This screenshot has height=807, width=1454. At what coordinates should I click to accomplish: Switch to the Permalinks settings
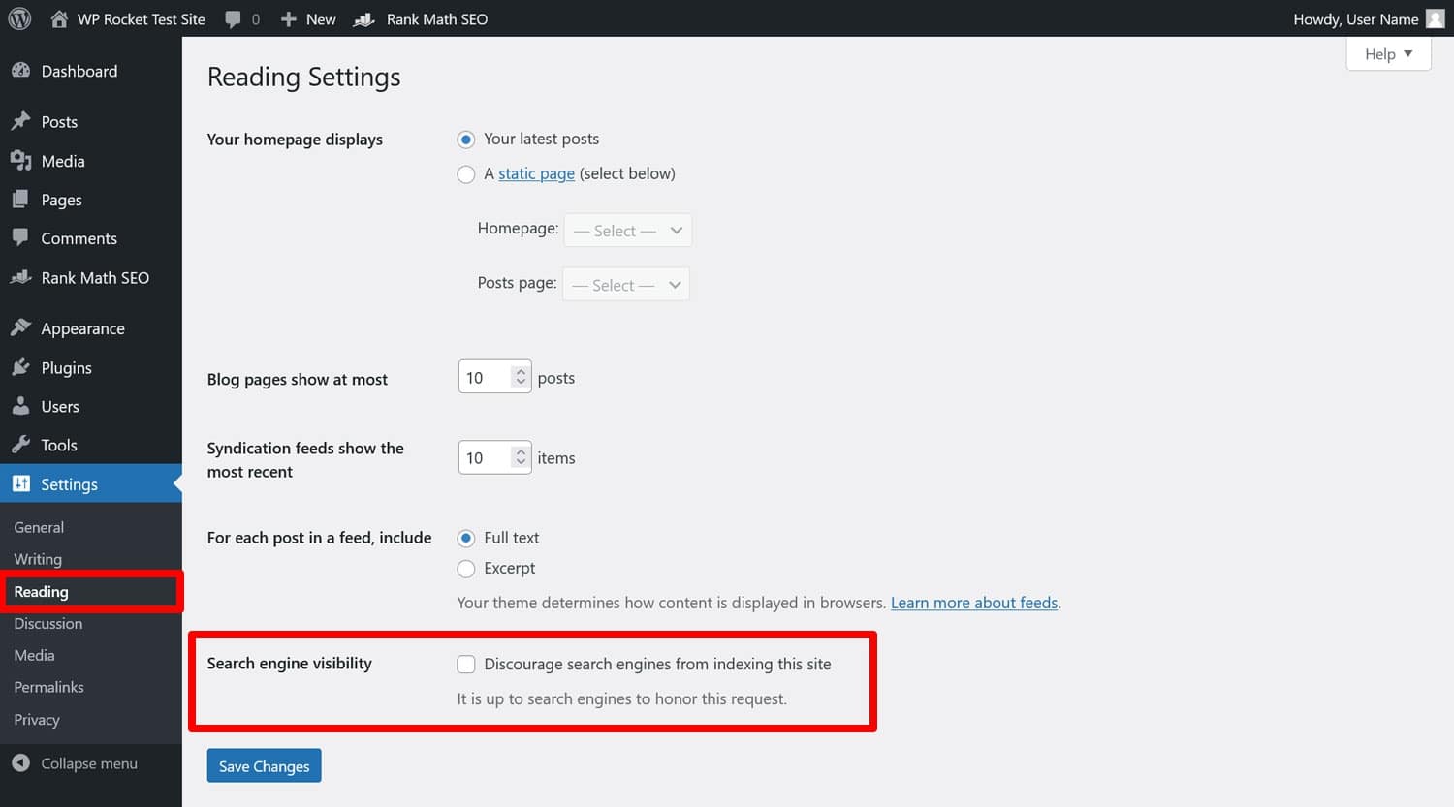point(48,687)
